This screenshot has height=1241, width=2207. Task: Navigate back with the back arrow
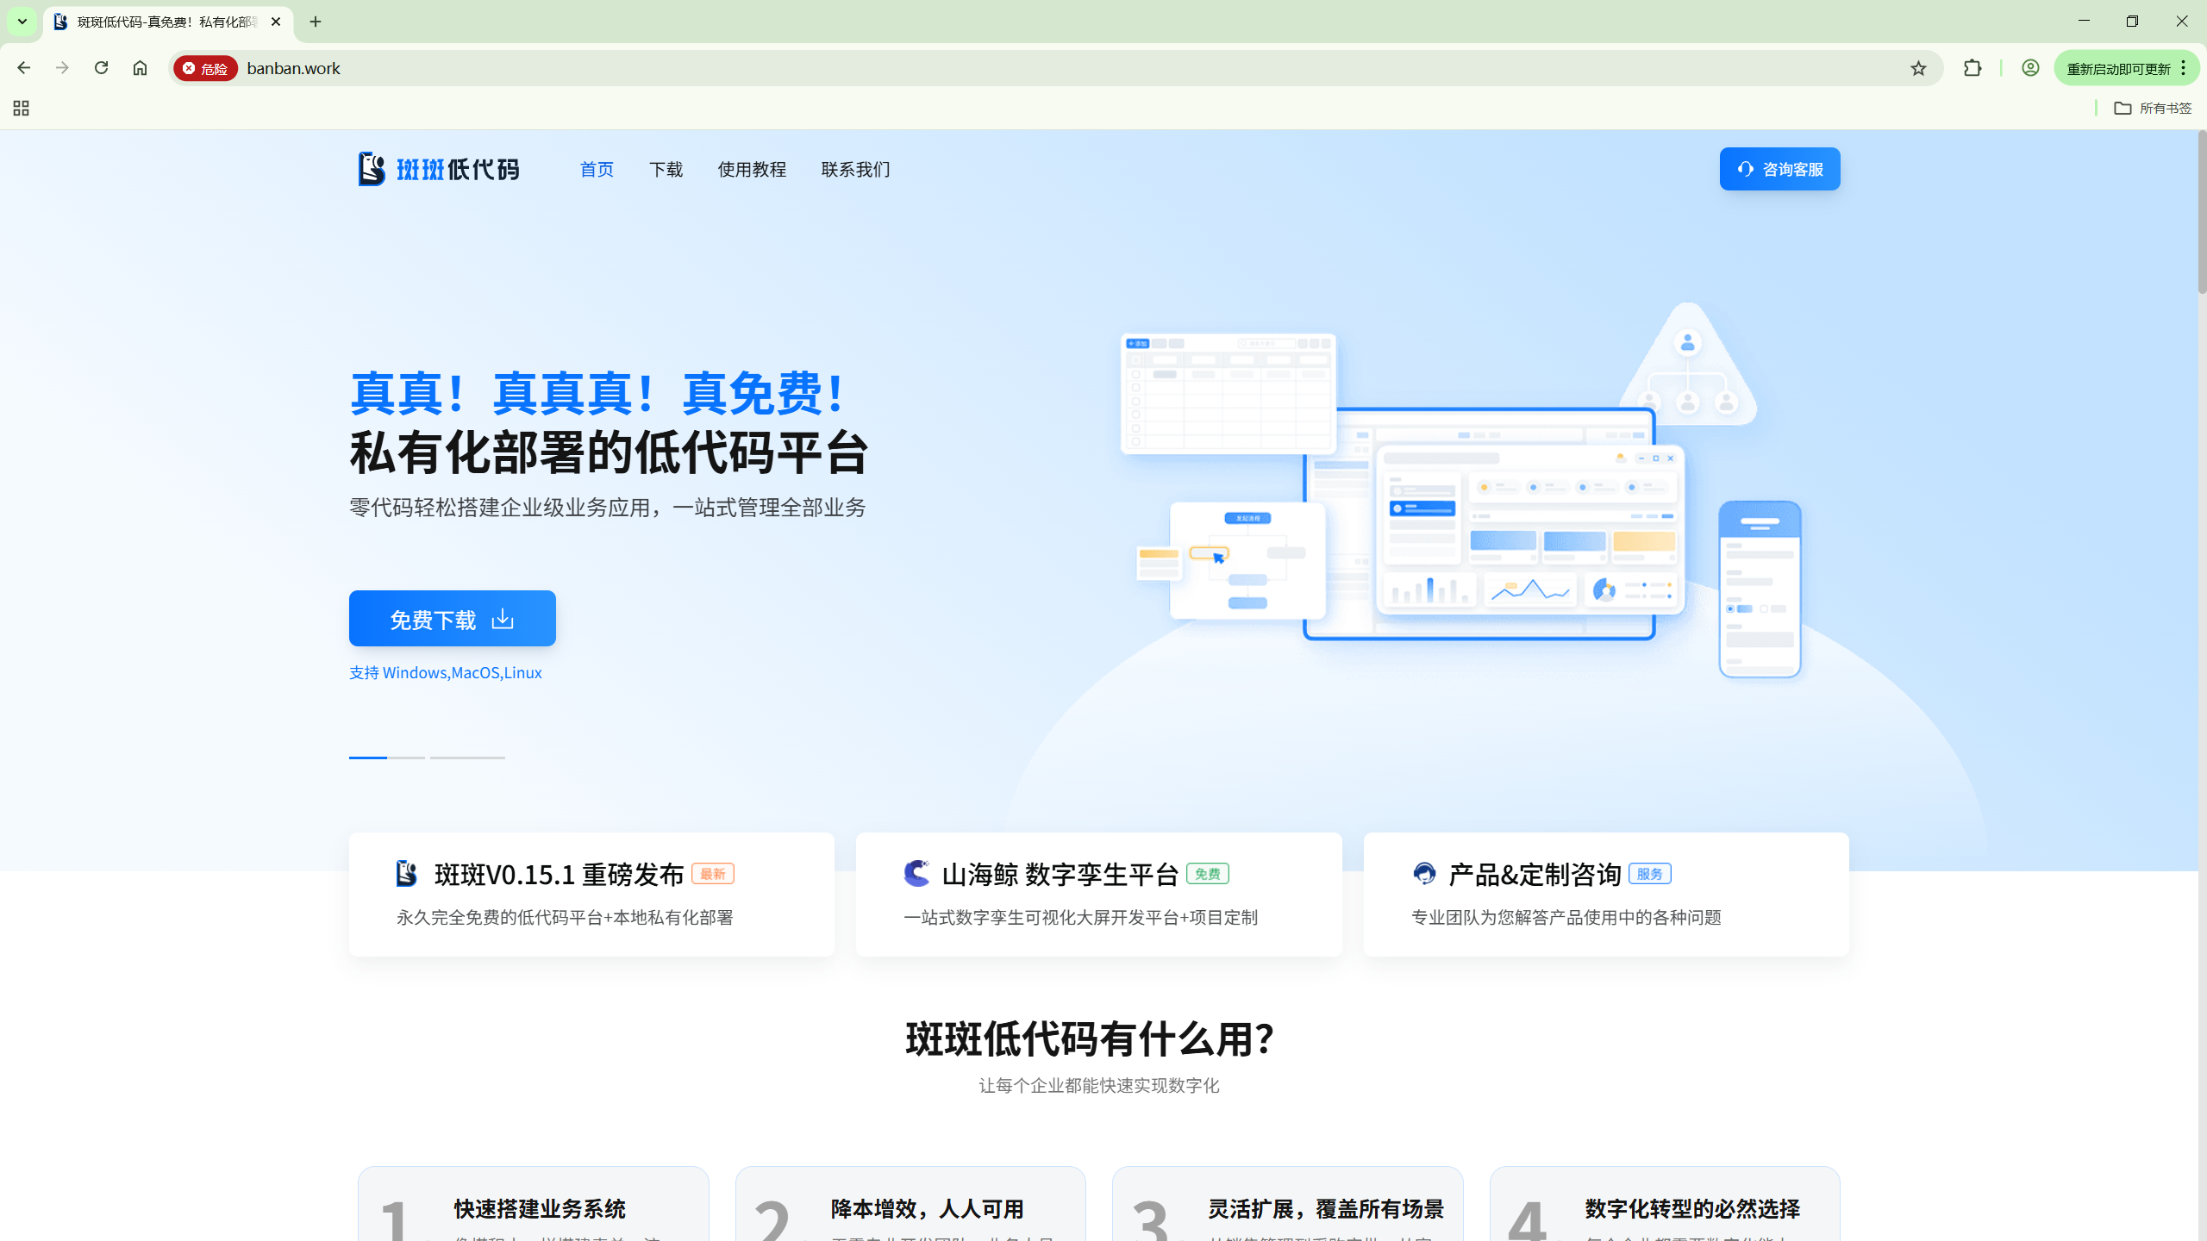point(23,68)
